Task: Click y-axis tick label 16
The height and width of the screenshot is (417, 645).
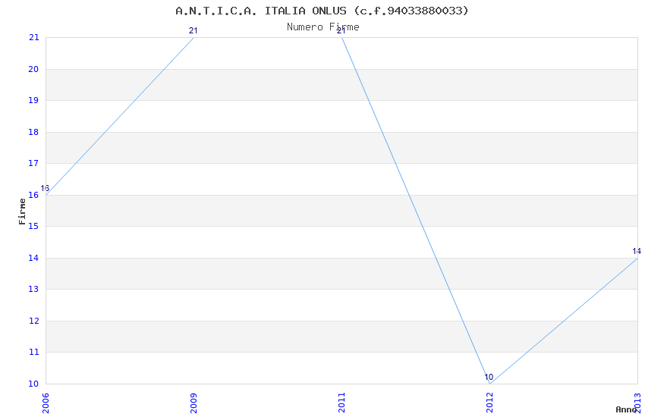Action: pyautogui.click(x=33, y=195)
